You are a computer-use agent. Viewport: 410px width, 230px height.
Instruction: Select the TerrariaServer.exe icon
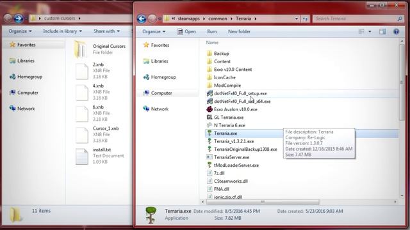coord(209,157)
